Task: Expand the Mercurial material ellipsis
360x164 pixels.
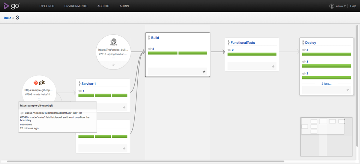Action: tap(113, 58)
